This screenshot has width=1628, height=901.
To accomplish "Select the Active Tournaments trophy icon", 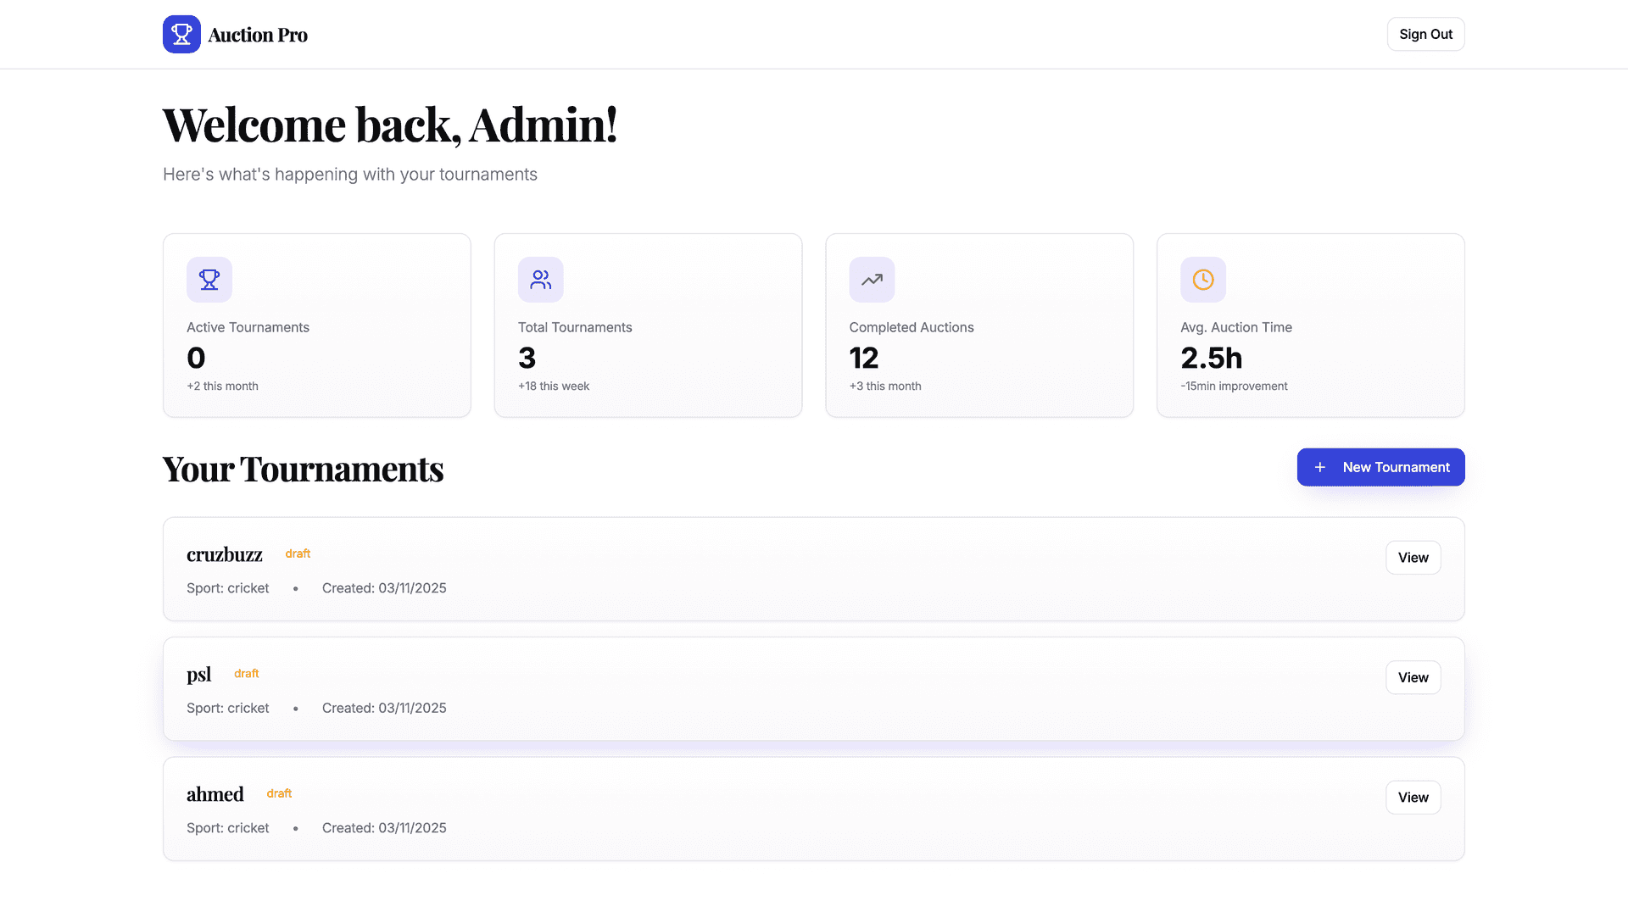I will click(209, 280).
